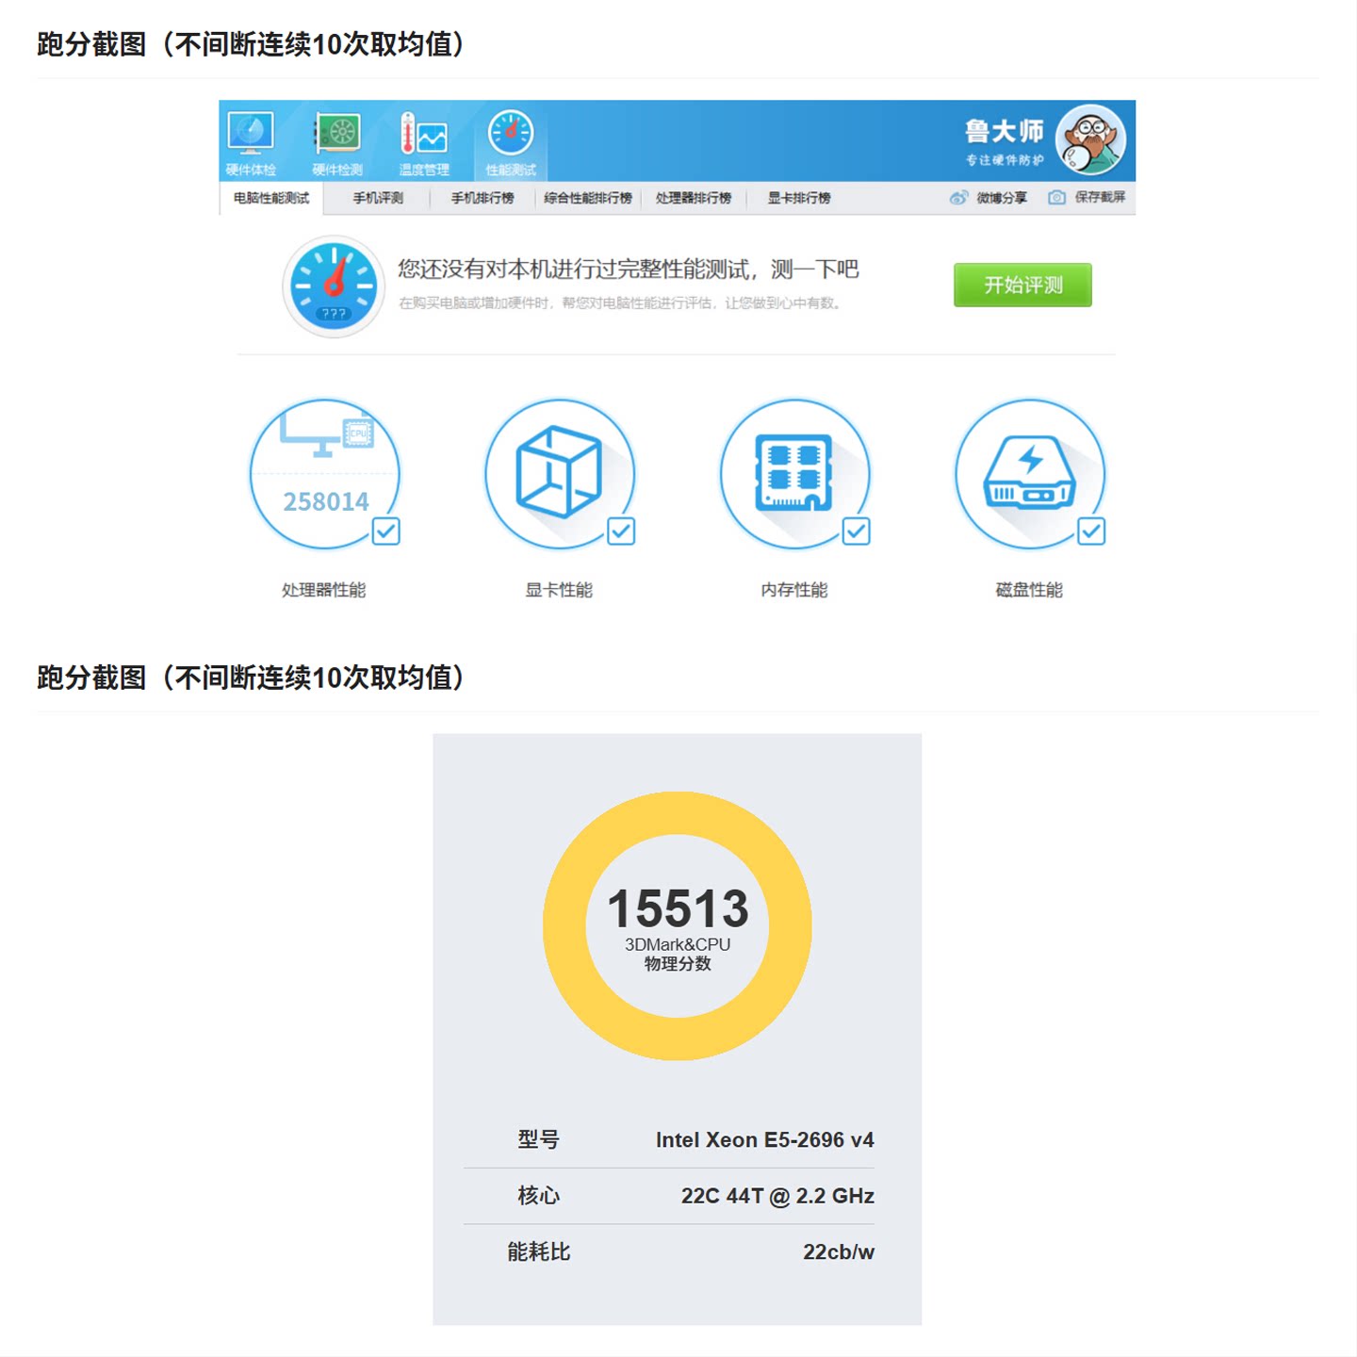This screenshot has height=1357, width=1357.
Task: Click the 能耗比 row label
Action: pos(539,1251)
